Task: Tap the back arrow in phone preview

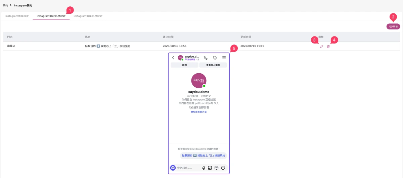Action: tap(173, 58)
